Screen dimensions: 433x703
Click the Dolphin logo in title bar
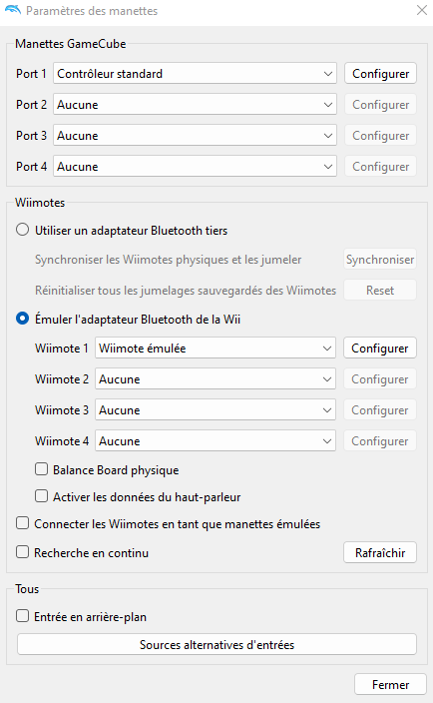(x=13, y=10)
